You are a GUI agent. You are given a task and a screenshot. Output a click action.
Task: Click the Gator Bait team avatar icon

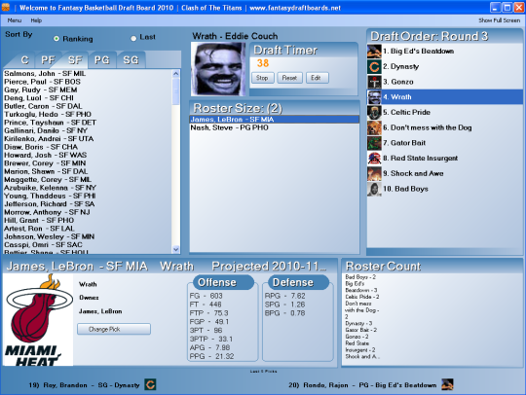(x=374, y=143)
